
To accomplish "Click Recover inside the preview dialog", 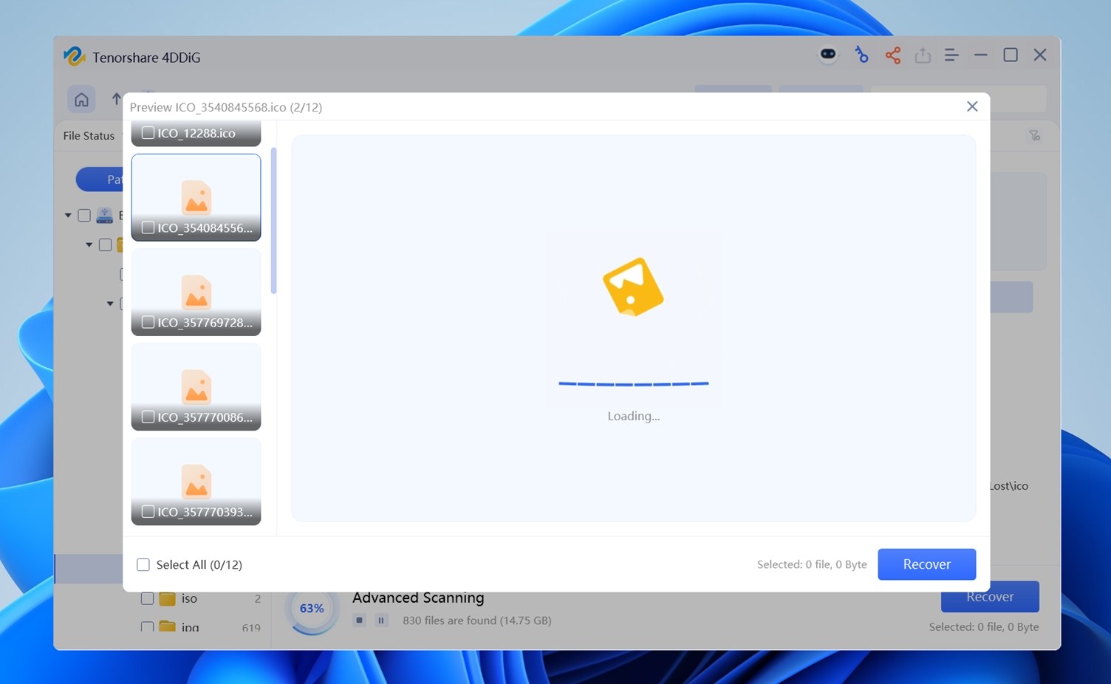I will [926, 564].
